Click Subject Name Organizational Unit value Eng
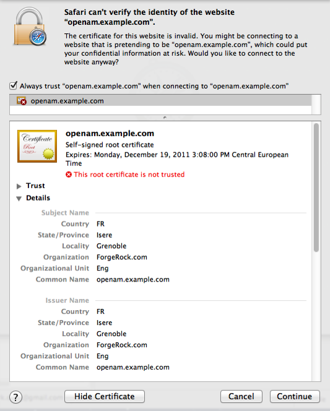This screenshot has height=411, width=330. (102, 269)
